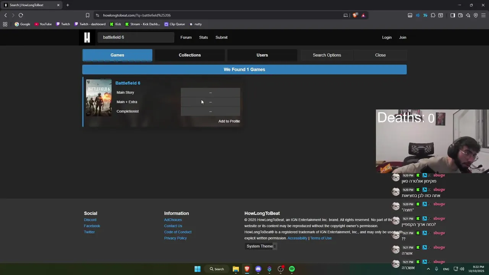Image resolution: width=489 pixels, height=275 pixels.
Task: Open Windows Start menu
Action: pyautogui.click(x=198, y=269)
